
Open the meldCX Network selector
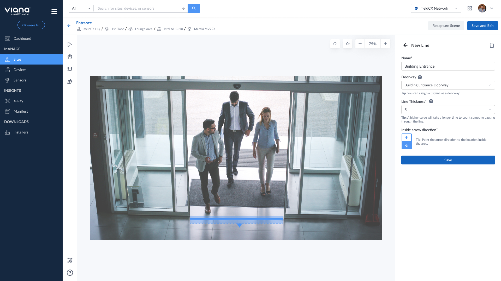[436, 8]
